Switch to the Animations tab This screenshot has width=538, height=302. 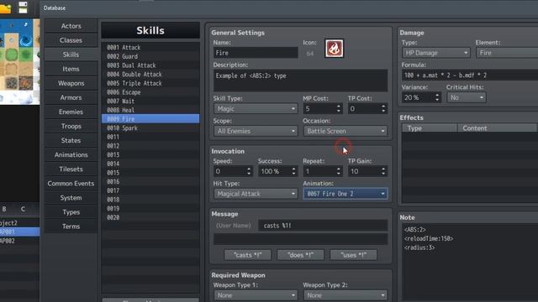71,155
